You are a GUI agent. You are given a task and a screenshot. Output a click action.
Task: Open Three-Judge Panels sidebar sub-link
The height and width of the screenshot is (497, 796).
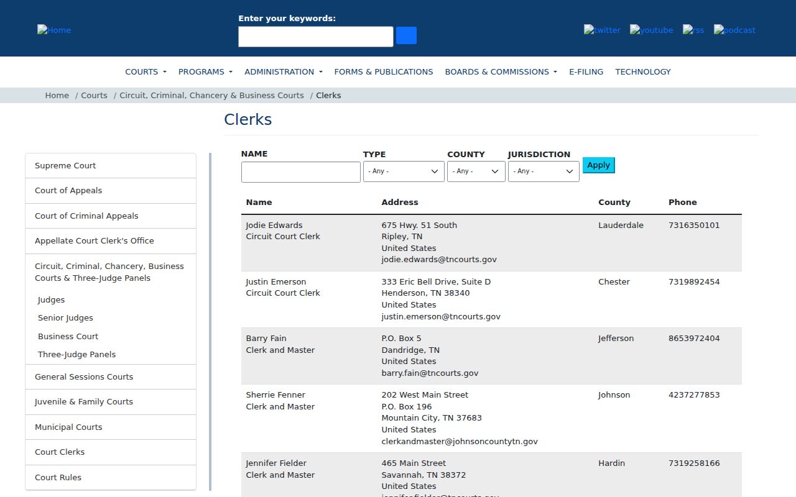click(76, 354)
